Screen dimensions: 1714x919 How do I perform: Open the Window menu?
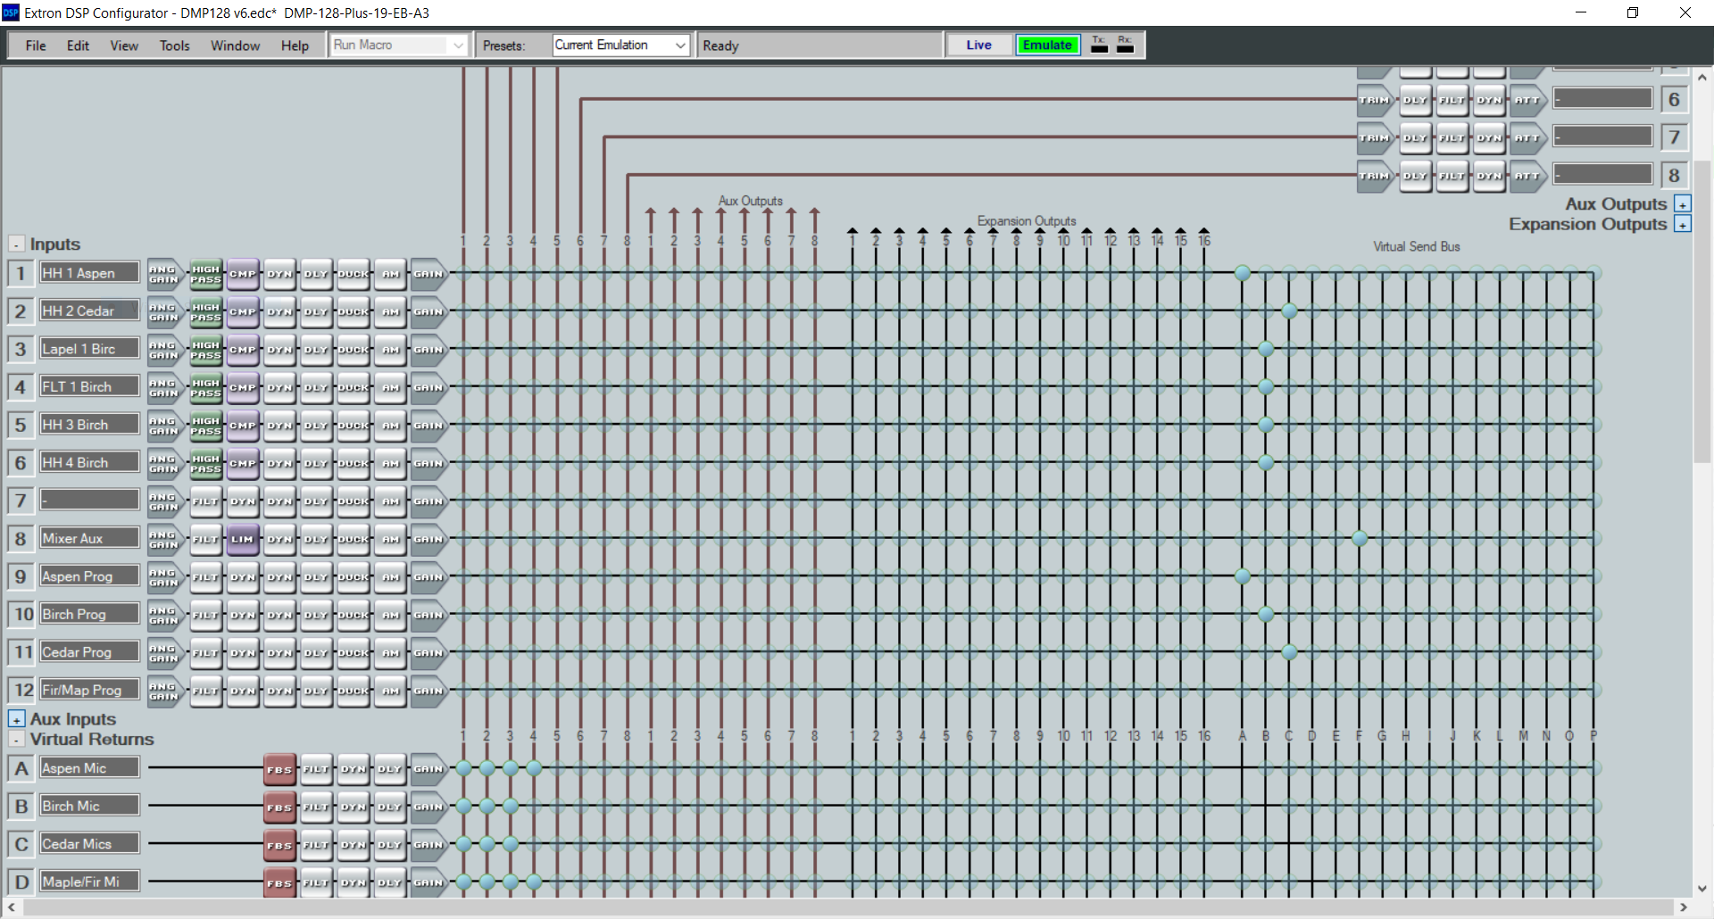[x=236, y=46]
